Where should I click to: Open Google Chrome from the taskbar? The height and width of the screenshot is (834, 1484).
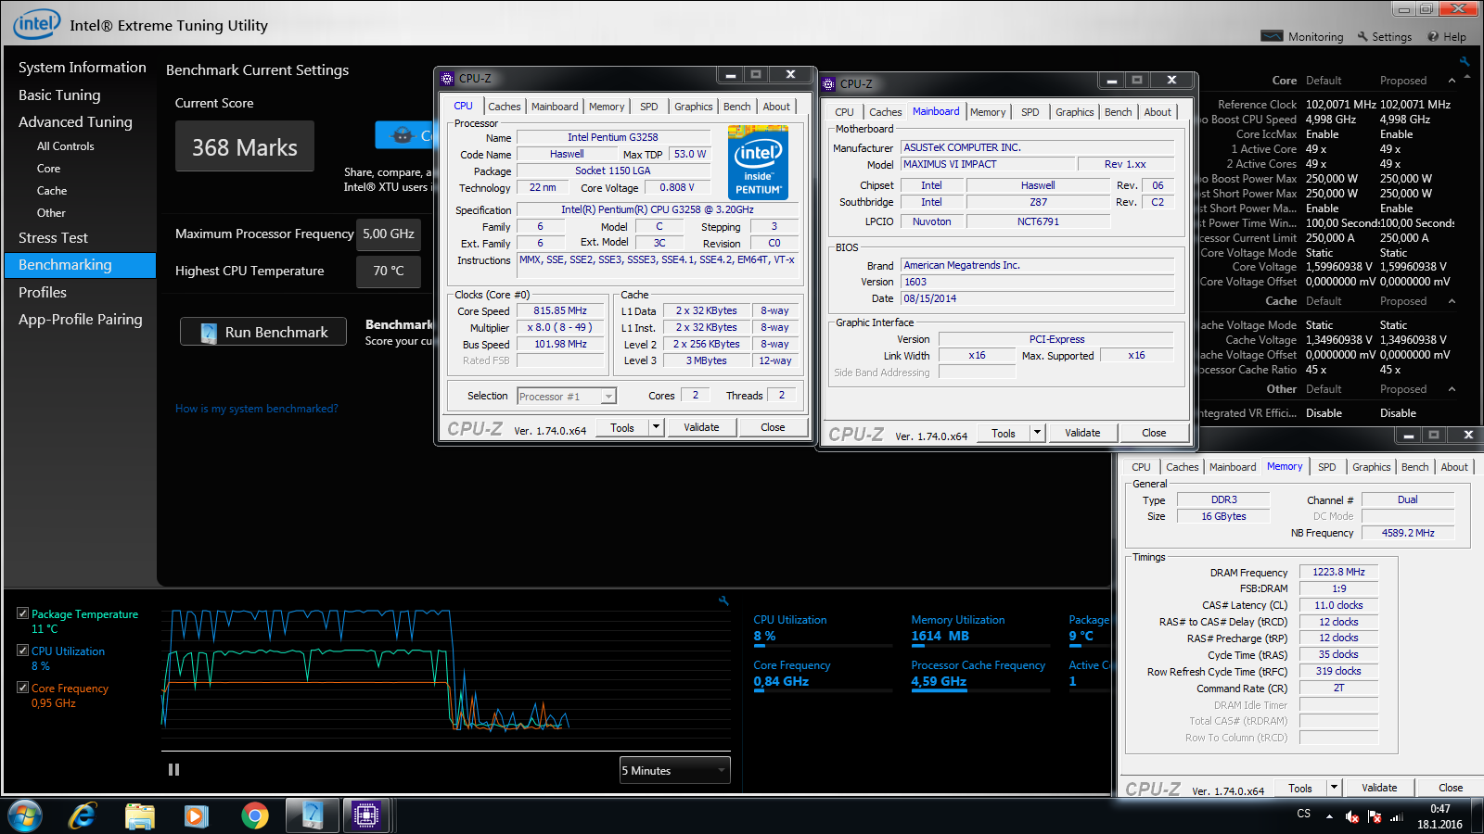(254, 815)
